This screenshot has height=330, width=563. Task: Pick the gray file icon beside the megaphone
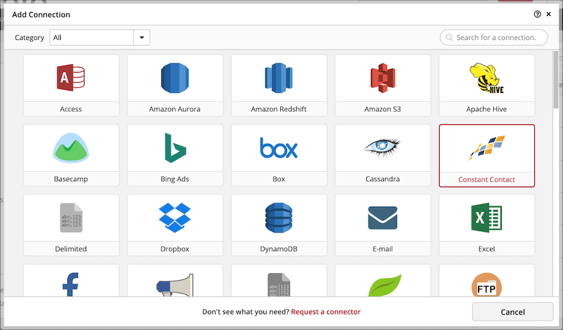(278, 285)
